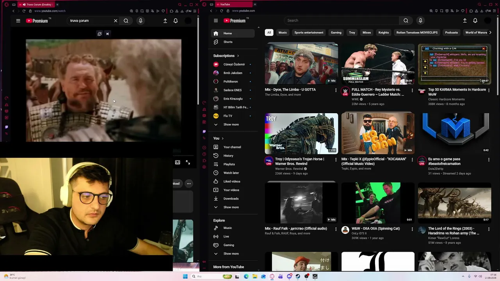Click the search field in right YouTube window
This screenshot has width=500, height=281.
[x=341, y=21]
